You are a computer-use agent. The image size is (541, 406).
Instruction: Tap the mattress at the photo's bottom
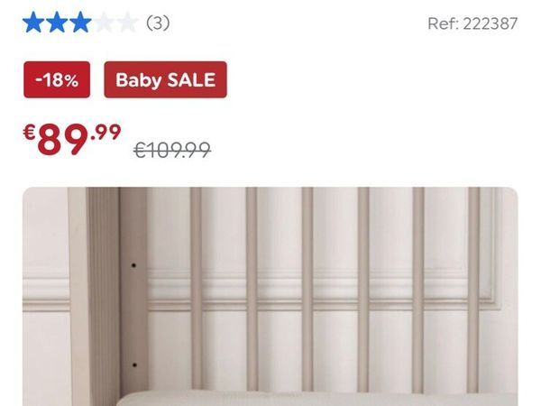click(x=317, y=399)
